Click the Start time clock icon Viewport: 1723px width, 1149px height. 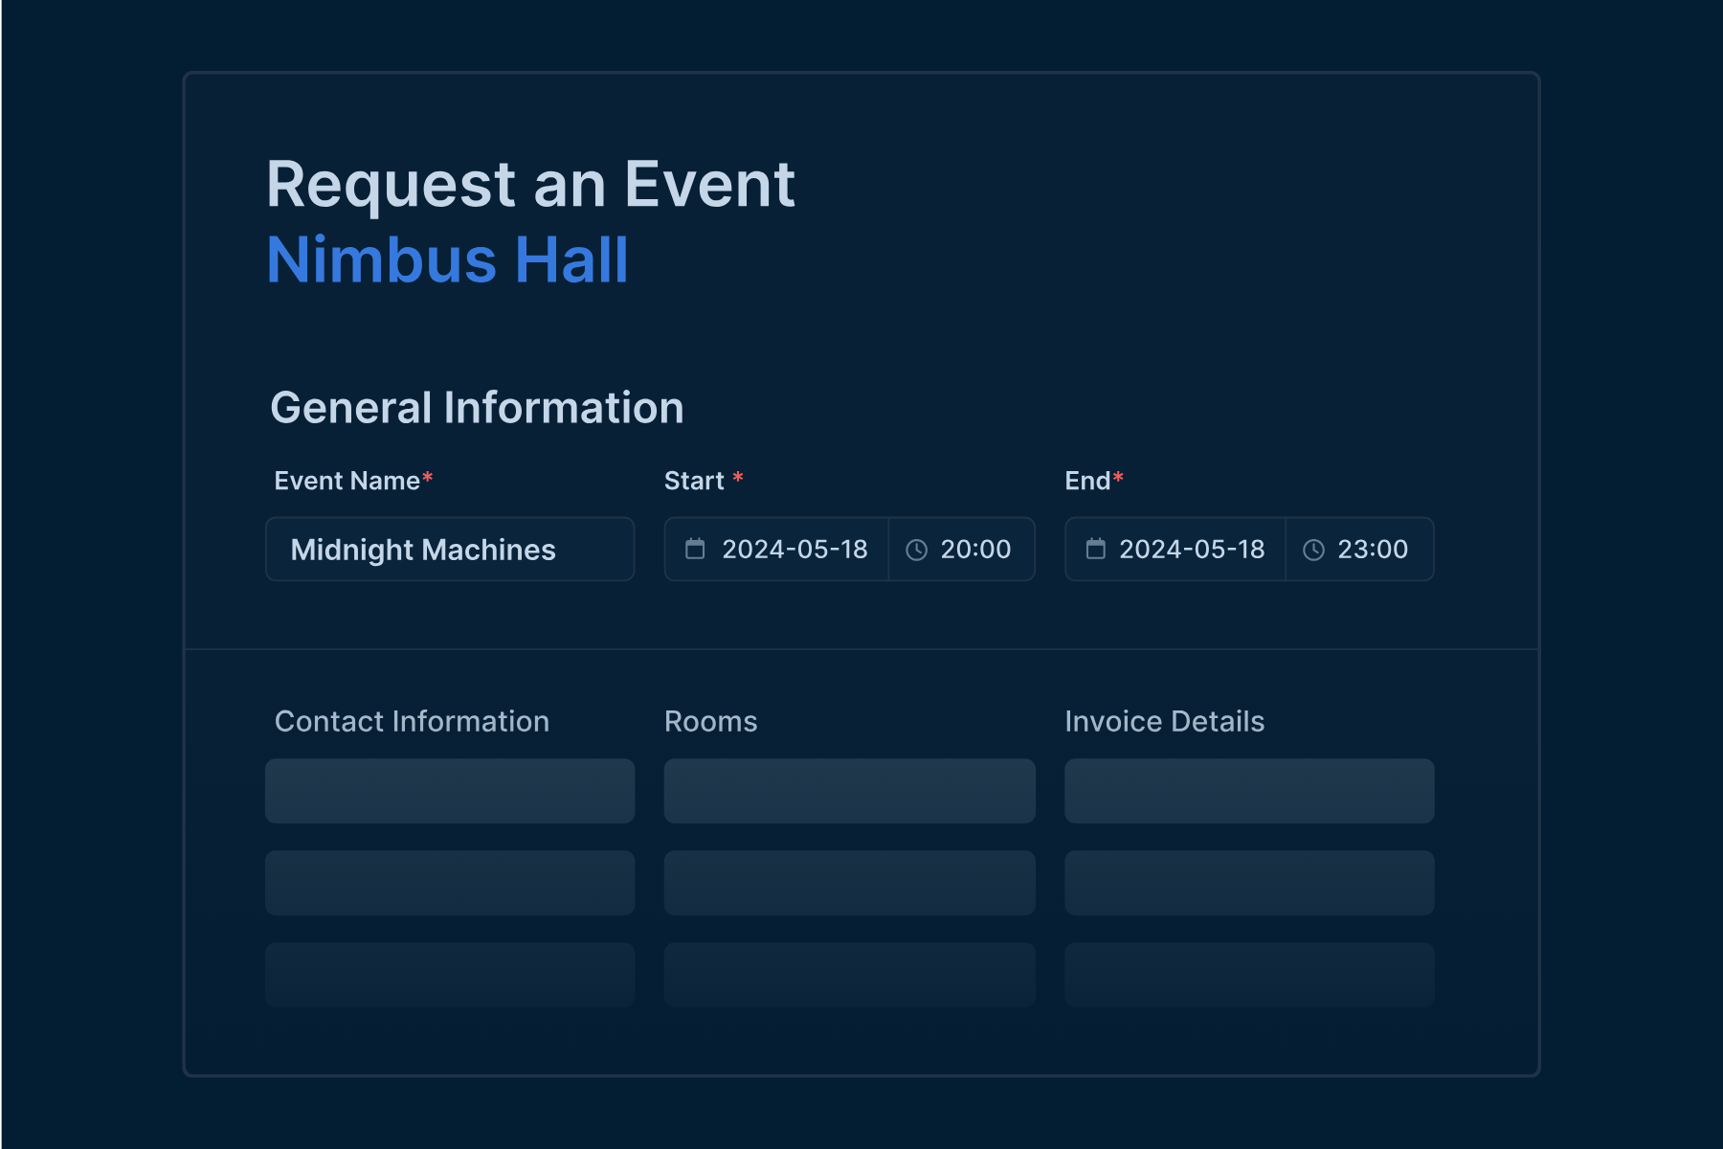pos(916,550)
